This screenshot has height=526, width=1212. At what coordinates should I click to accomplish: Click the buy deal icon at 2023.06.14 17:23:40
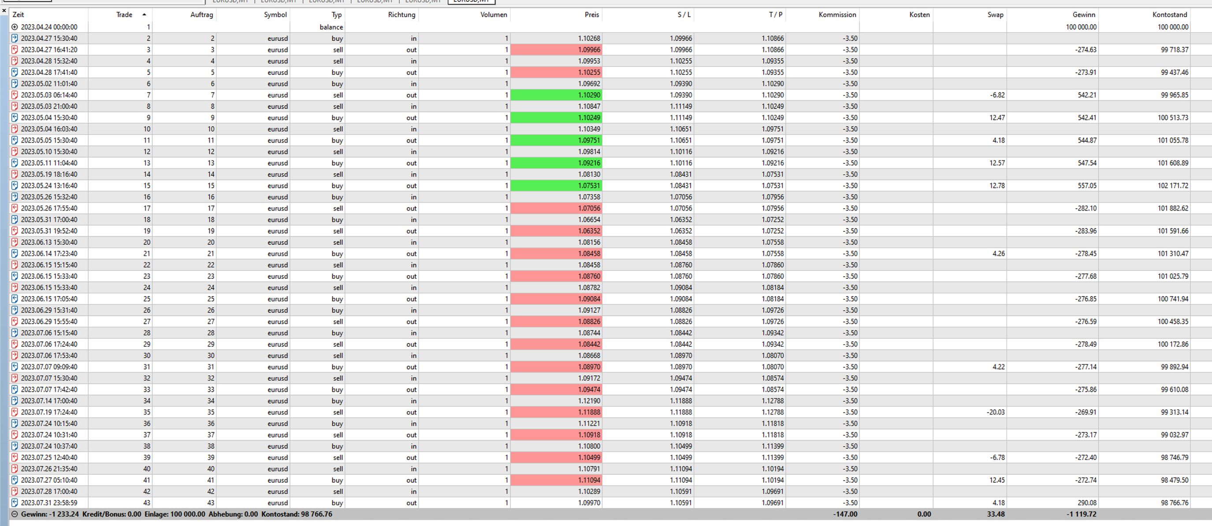pos(15,254)
